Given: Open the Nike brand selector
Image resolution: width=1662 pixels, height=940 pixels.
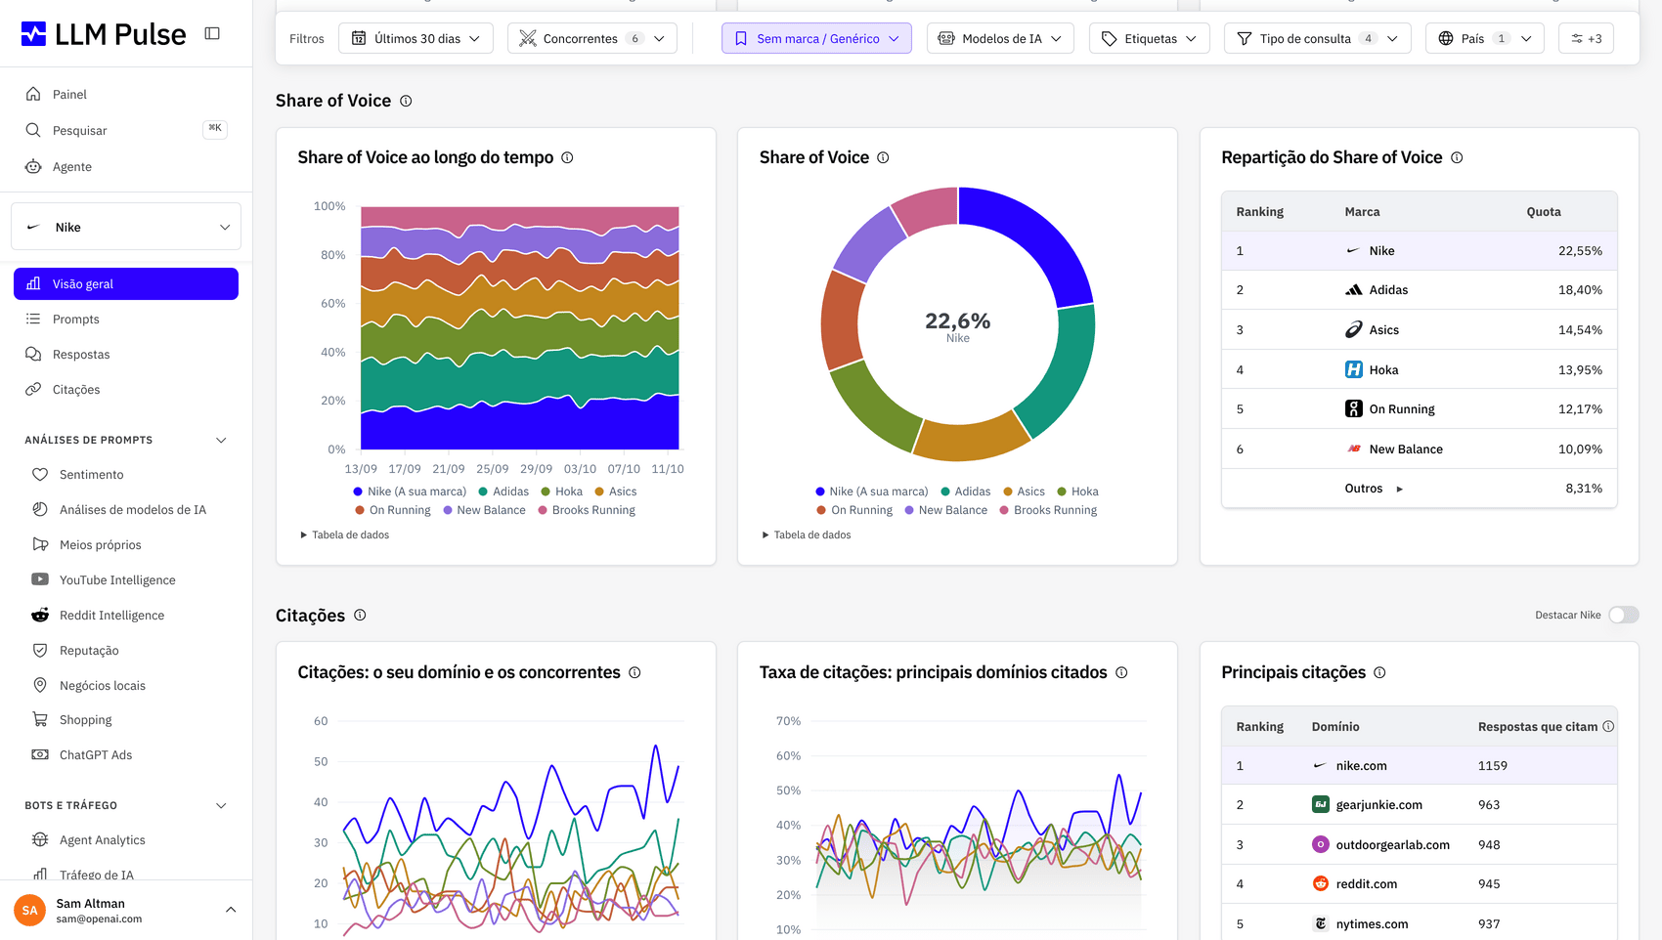Looking at the screenshot, I should tap(126, 227).
